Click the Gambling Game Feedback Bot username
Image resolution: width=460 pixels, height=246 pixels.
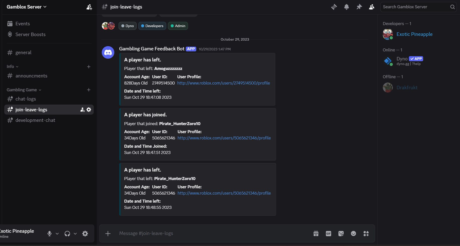point(152,49)
